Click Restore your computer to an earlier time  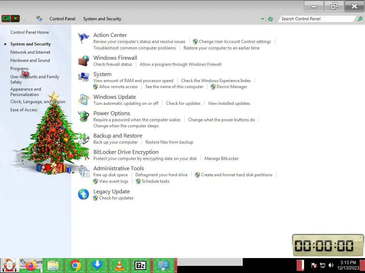coord(221,48)
